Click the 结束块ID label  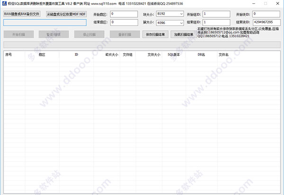click(243, 22)
